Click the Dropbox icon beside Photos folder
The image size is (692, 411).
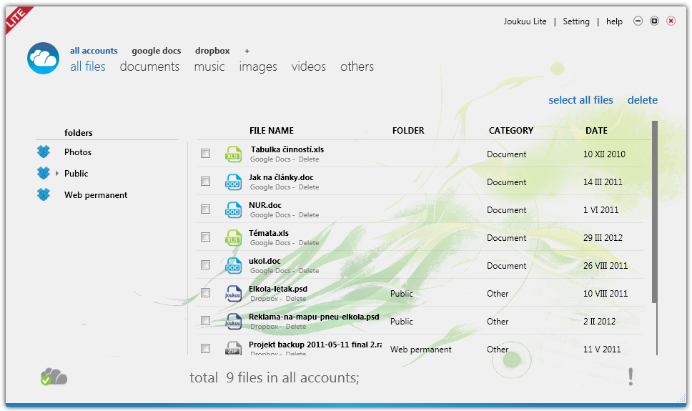tap(44, 152)
